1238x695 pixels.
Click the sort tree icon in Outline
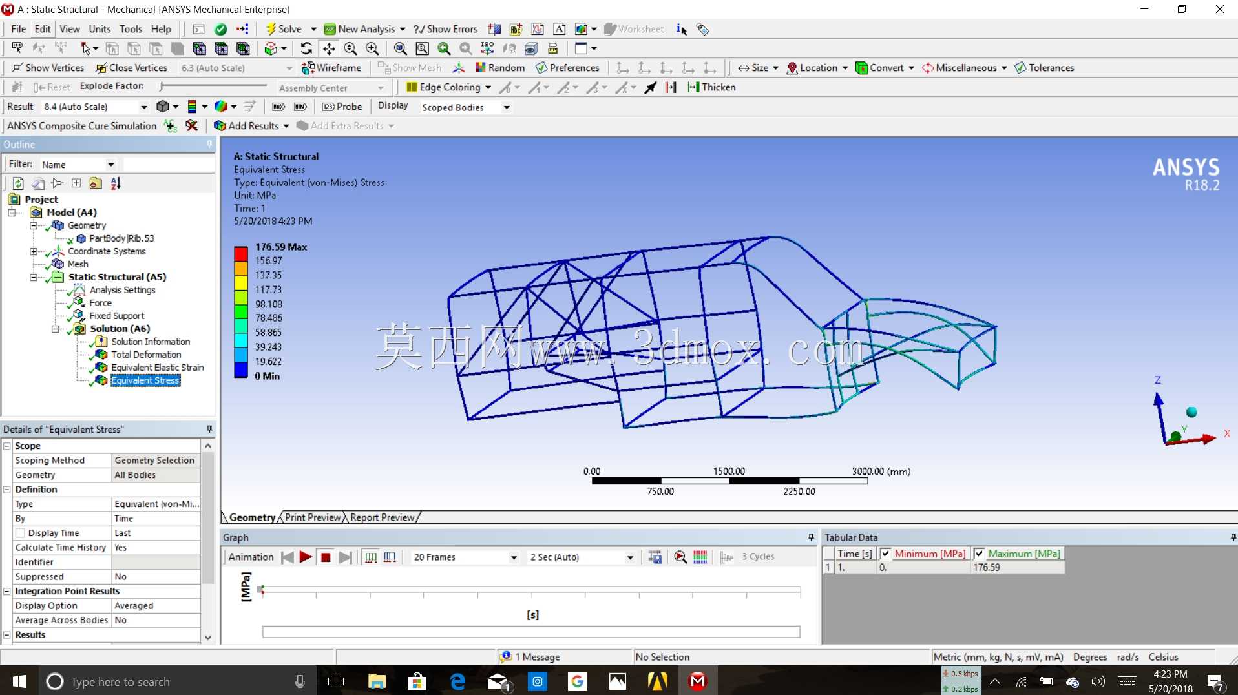[x=116, y=183]
